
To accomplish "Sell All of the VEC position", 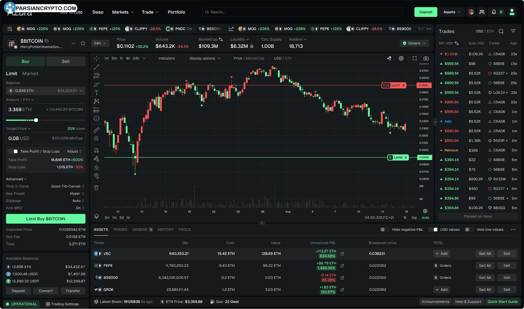I will click(485, 254).
